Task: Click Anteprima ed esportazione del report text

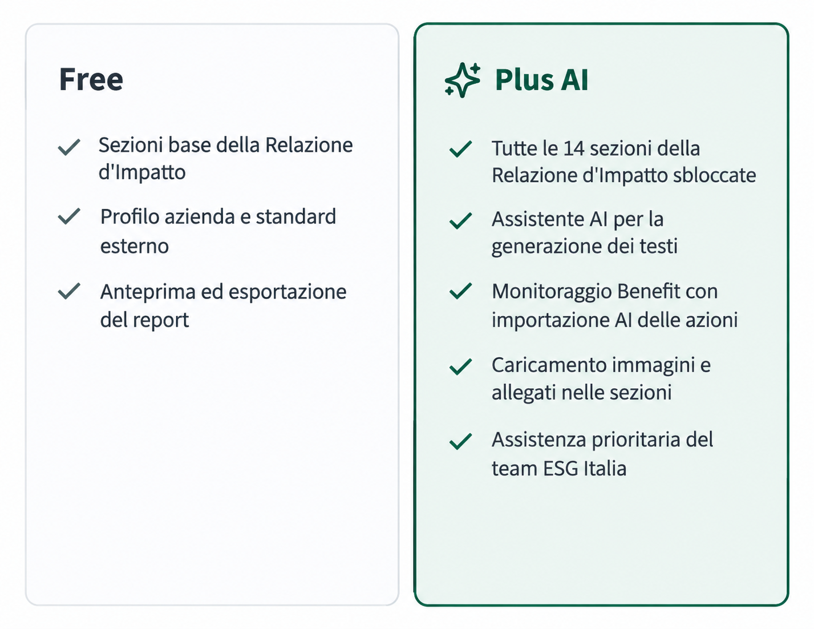Action: pos(223,305)
